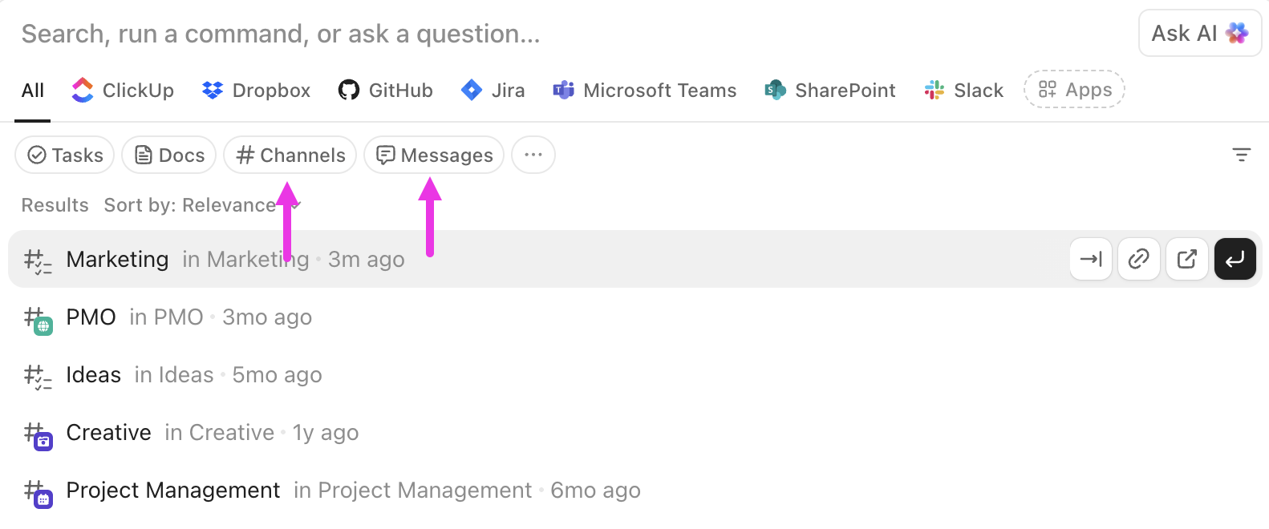Select the GitHub connector icon
This screenshot has height=529, width=1269.
(x=350, y=90)
